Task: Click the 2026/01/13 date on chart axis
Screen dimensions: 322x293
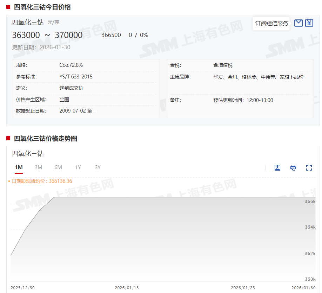Action: coord(127,288)
